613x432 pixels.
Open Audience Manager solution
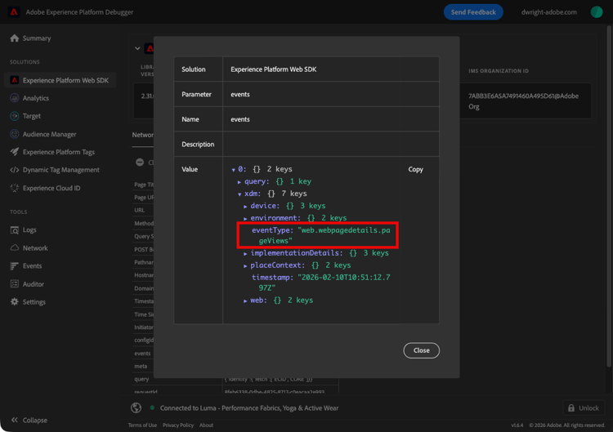[x=49, y=134]
